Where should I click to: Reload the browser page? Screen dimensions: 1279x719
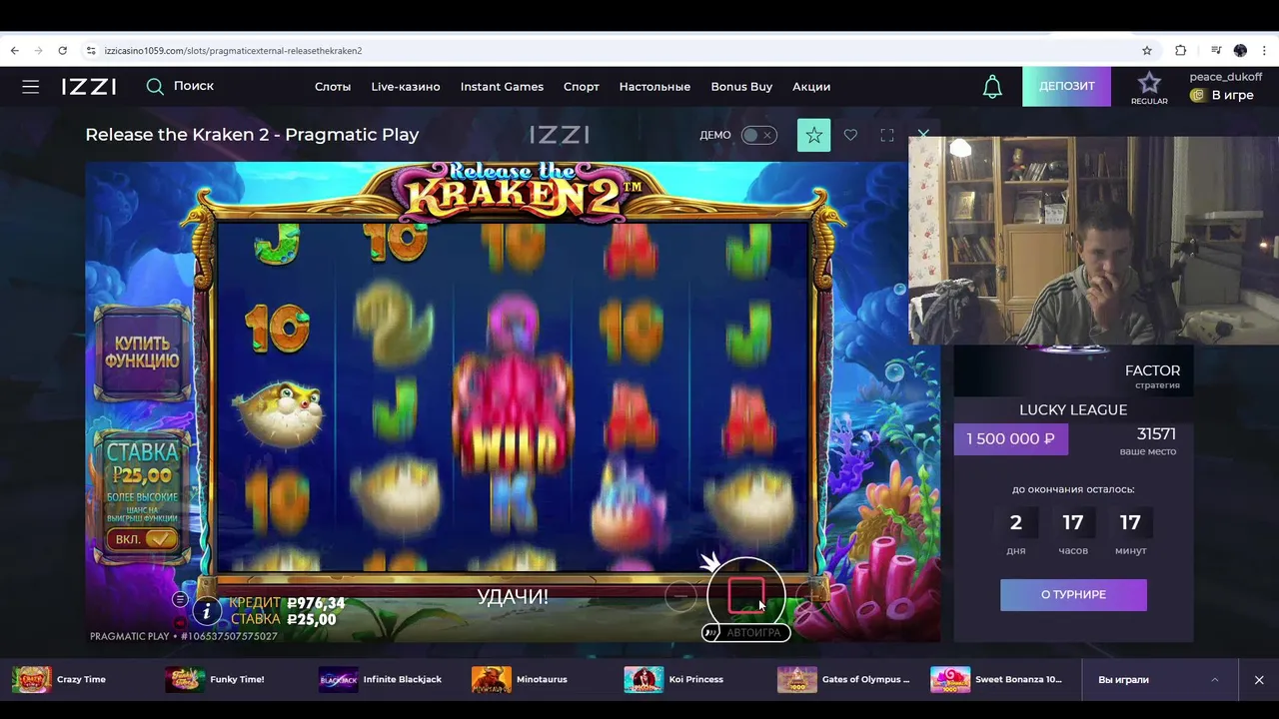[x=62, y=51]
